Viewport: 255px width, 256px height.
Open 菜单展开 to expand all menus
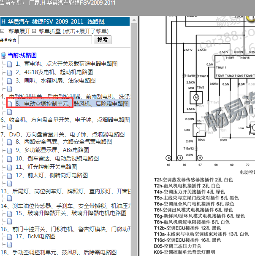click(19, 31)
